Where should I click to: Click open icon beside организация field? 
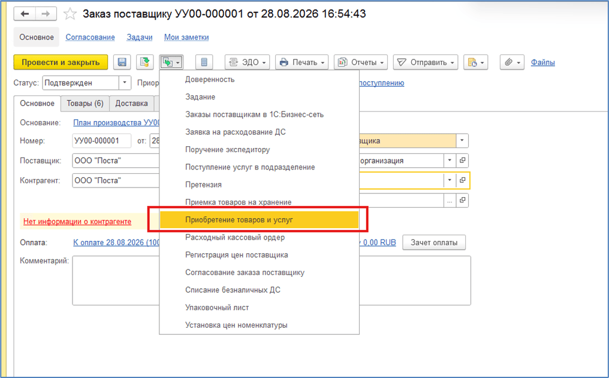pos(462,161)
